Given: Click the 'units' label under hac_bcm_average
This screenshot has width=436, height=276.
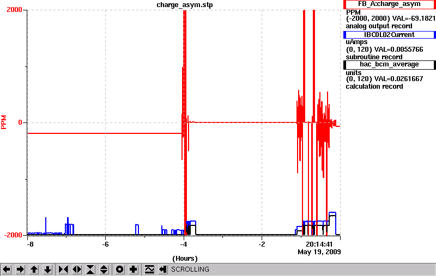Looking at the screenshot, I should coord(353,73).
